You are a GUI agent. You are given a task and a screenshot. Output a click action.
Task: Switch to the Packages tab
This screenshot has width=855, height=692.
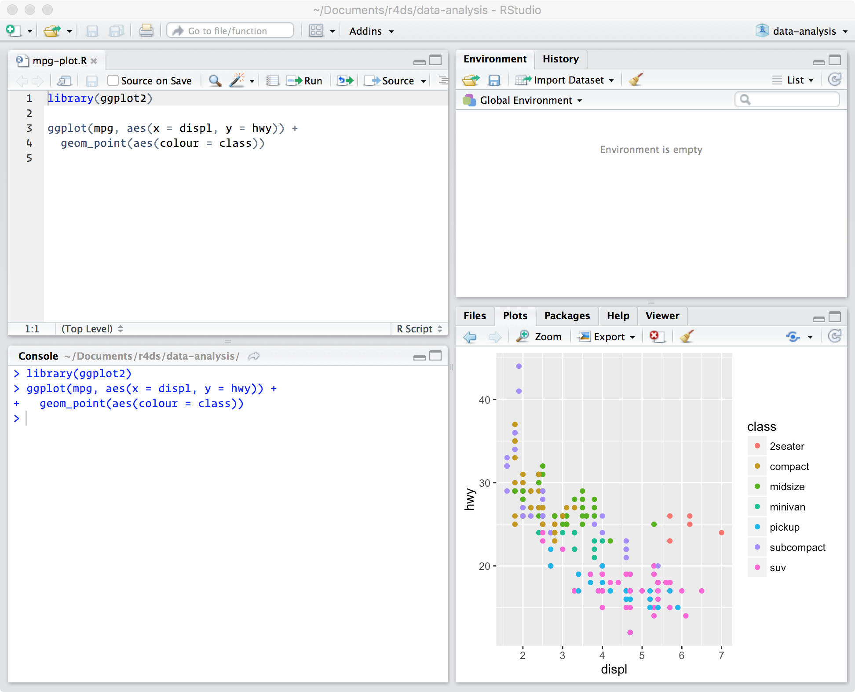coord(567,316)
